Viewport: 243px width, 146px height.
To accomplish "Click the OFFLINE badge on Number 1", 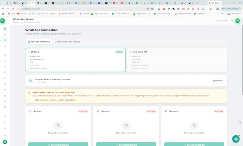I will click(83, 111).
